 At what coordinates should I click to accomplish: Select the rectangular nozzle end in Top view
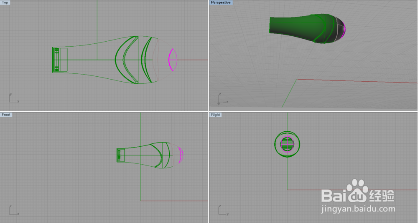click(60, 60)
